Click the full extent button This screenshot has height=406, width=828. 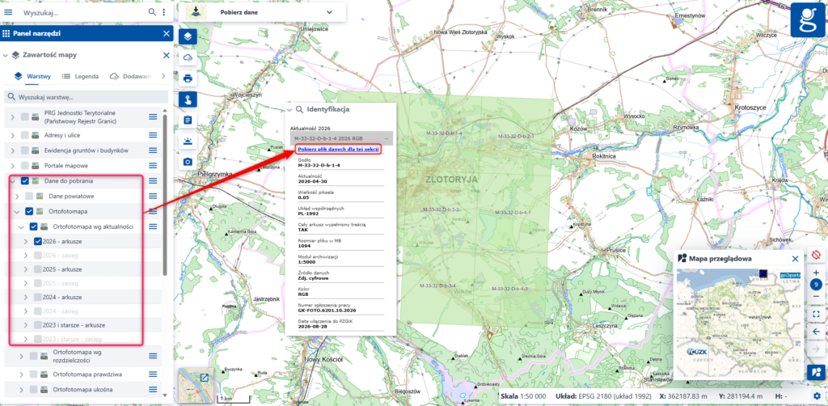pyautogui.click(x=817, y=314)
